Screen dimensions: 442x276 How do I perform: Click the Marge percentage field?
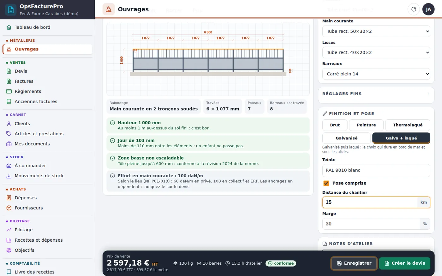(x=371, y=224)
